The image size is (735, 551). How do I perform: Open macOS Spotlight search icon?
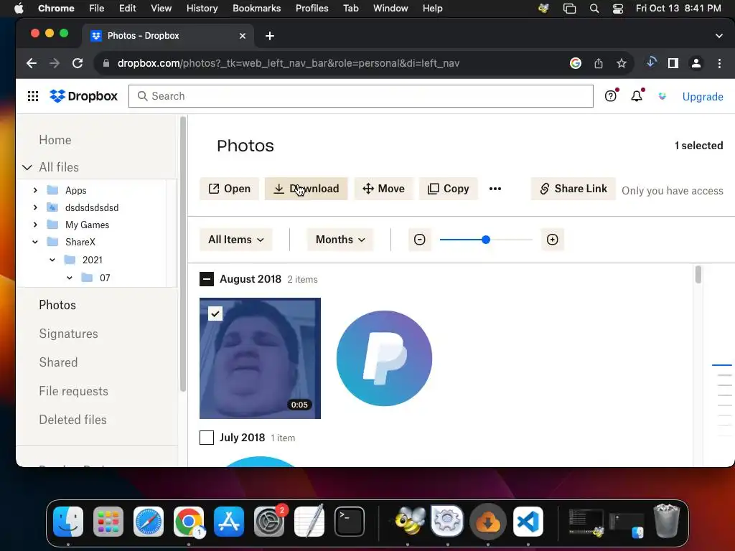point(594,9)
